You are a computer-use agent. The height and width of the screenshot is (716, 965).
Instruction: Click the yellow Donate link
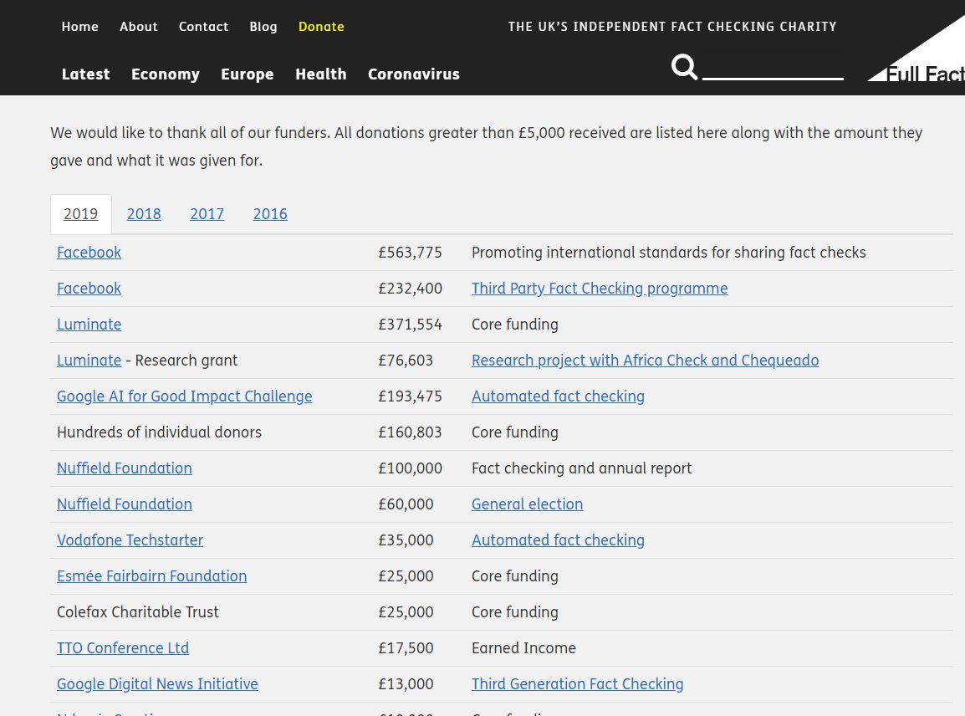tap(321, 27)
